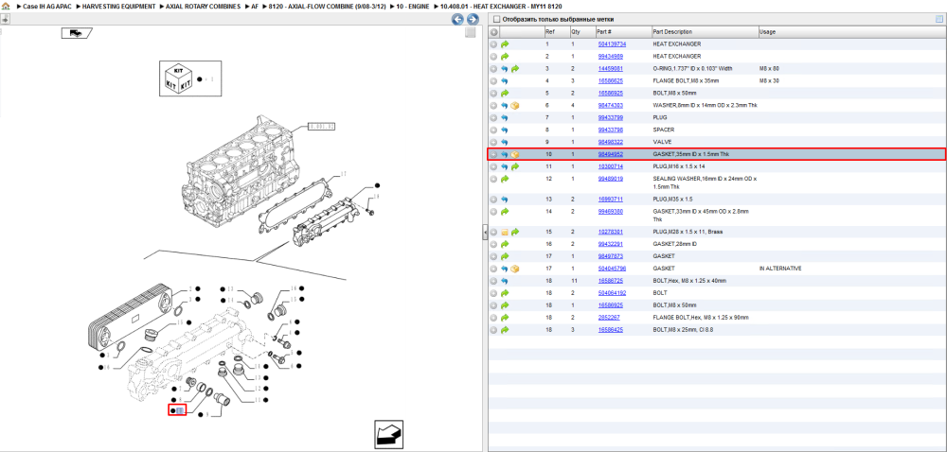Select the circle for WASHER 98474383 row
The image size is (947, 452).
pos(493,106)
